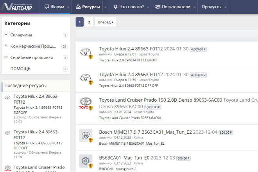Click author avatar badge on Hilux EGROFF row

(x=91, y=57)
